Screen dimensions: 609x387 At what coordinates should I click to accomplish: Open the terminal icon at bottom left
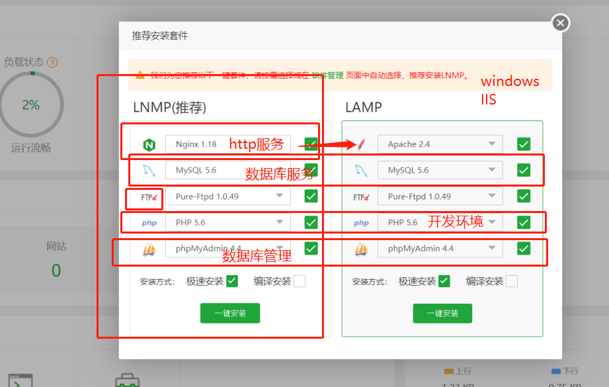coord(20,380)
